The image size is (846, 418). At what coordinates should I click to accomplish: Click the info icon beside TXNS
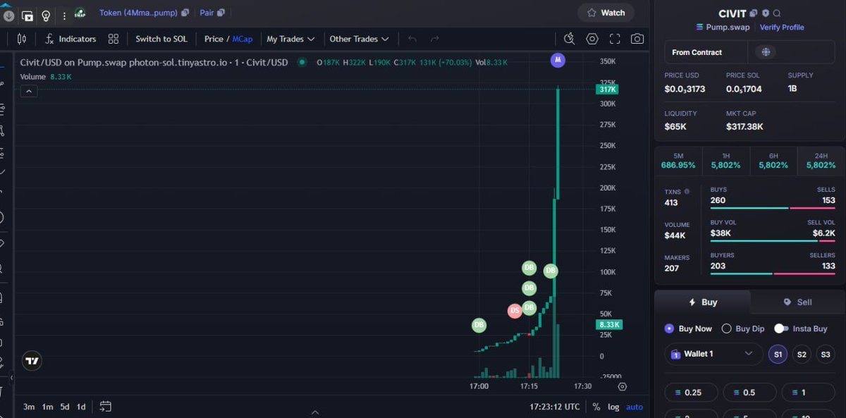point(687,191)
